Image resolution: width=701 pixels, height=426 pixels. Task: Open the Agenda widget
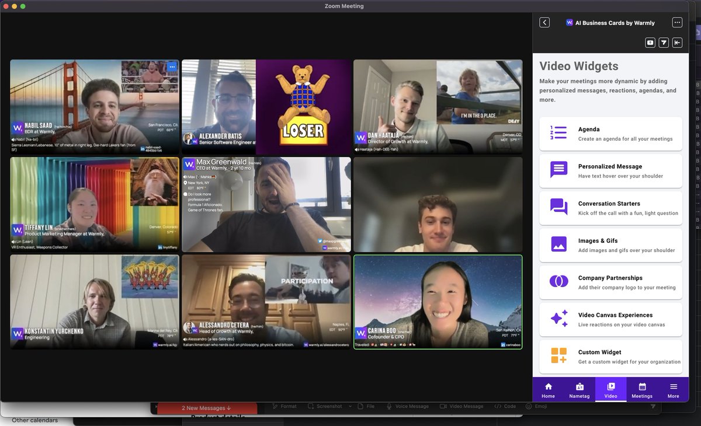point(610,134)
